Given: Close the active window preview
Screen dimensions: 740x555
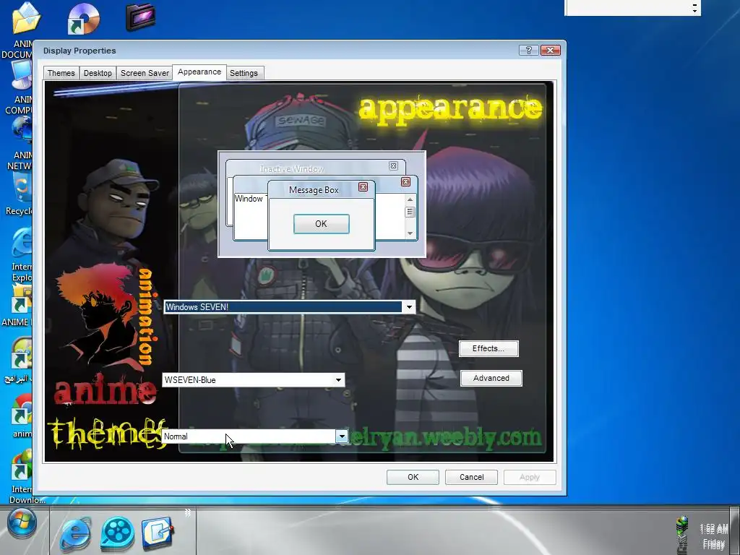Looking at the screenshot, I should [x=405, y=181].
